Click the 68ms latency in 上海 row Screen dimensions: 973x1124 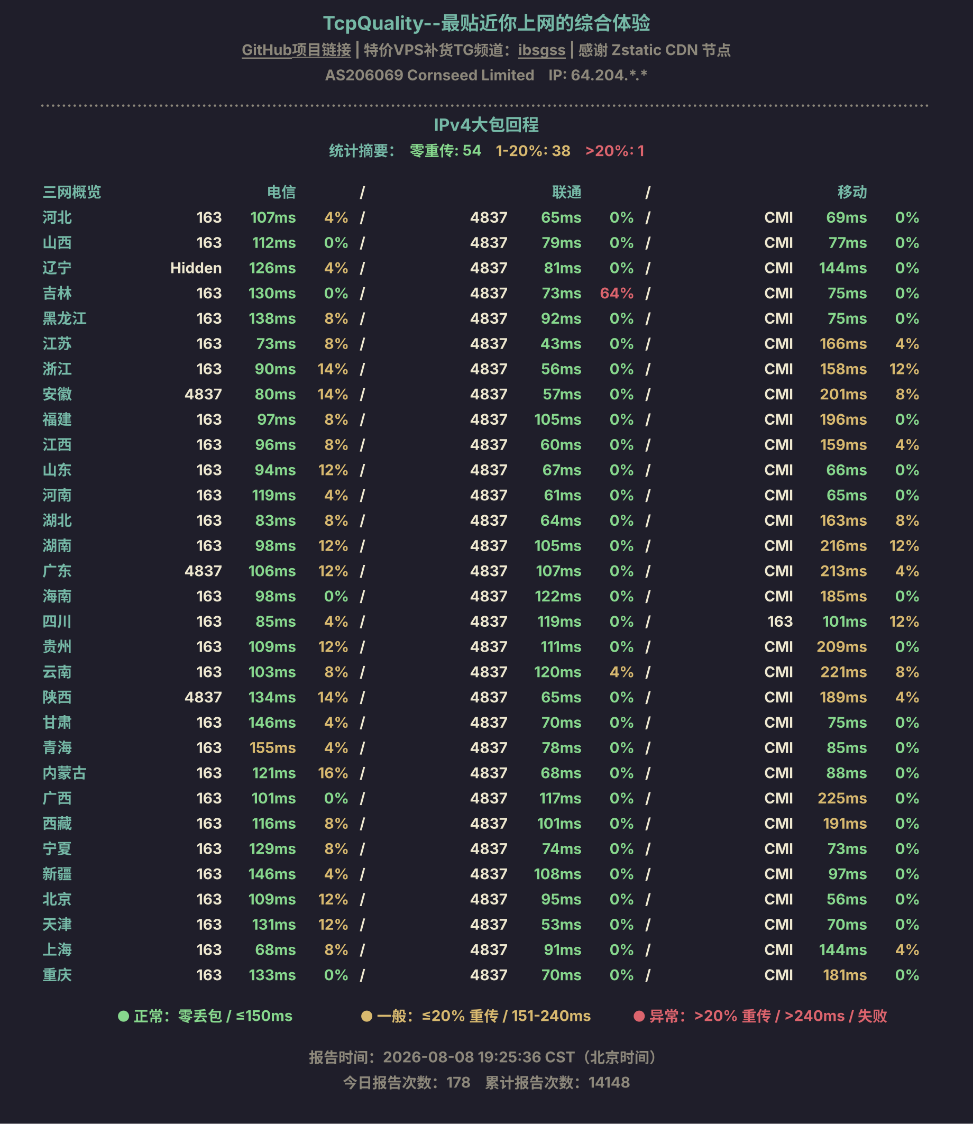click(x=276, y=949)
